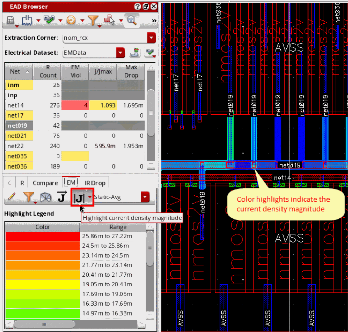Click the red 25.86m to 27.22m color swatch
348x332 pixels.
tap(42, 236)
